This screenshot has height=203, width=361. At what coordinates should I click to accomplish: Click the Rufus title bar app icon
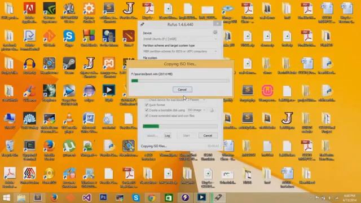[142, 24]
